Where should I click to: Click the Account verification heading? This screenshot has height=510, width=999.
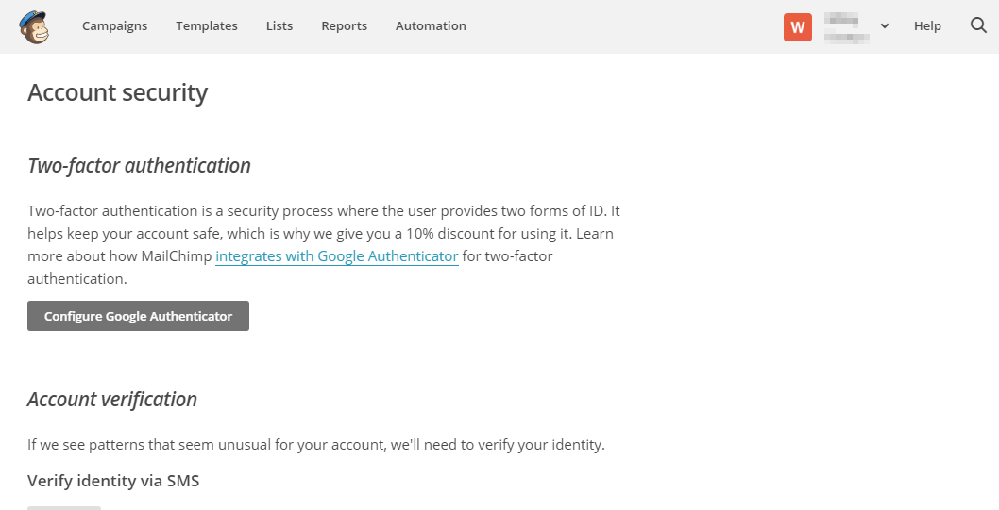112,400
